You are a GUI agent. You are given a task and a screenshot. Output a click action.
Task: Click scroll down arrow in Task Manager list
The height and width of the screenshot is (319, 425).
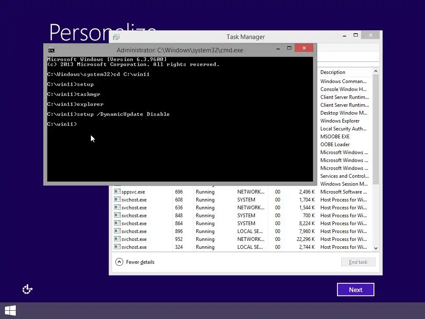tap(376, 248)
